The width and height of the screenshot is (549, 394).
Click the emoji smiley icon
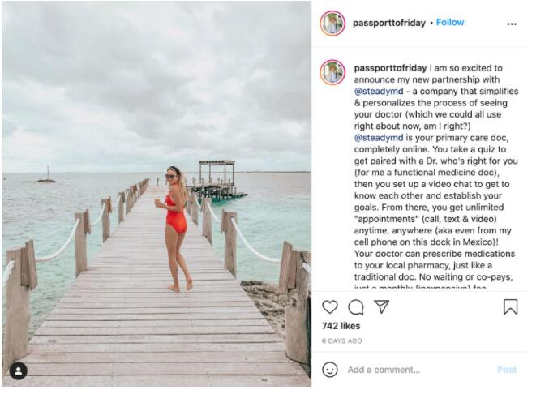330,370
